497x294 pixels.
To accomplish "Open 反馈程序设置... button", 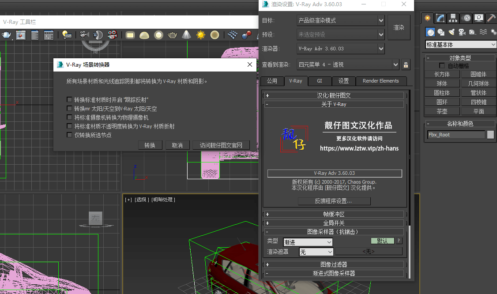I will (334, 201).
